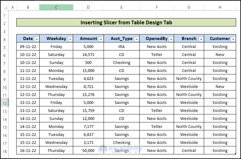The image size is (241, 159).
Task: Click the 'IRA' account type cell
Action: [121, 47]
